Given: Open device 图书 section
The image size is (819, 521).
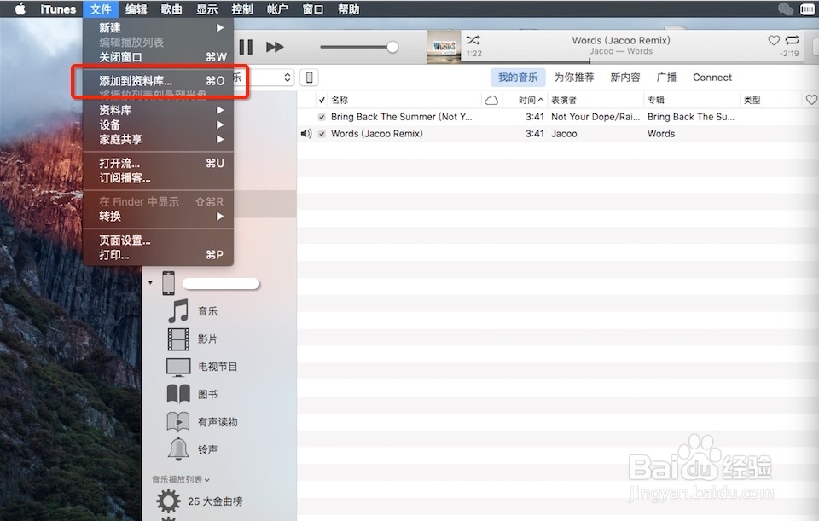Looking at the screenshot, I should pos(208,394).
